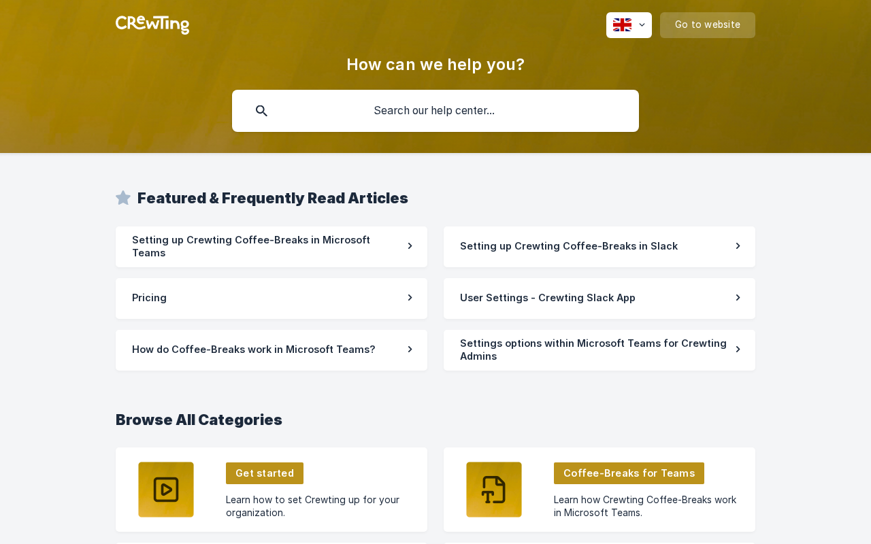Click the search magnifier icon
This screenshot has width=871, height=544.
[x=261, y=111]
